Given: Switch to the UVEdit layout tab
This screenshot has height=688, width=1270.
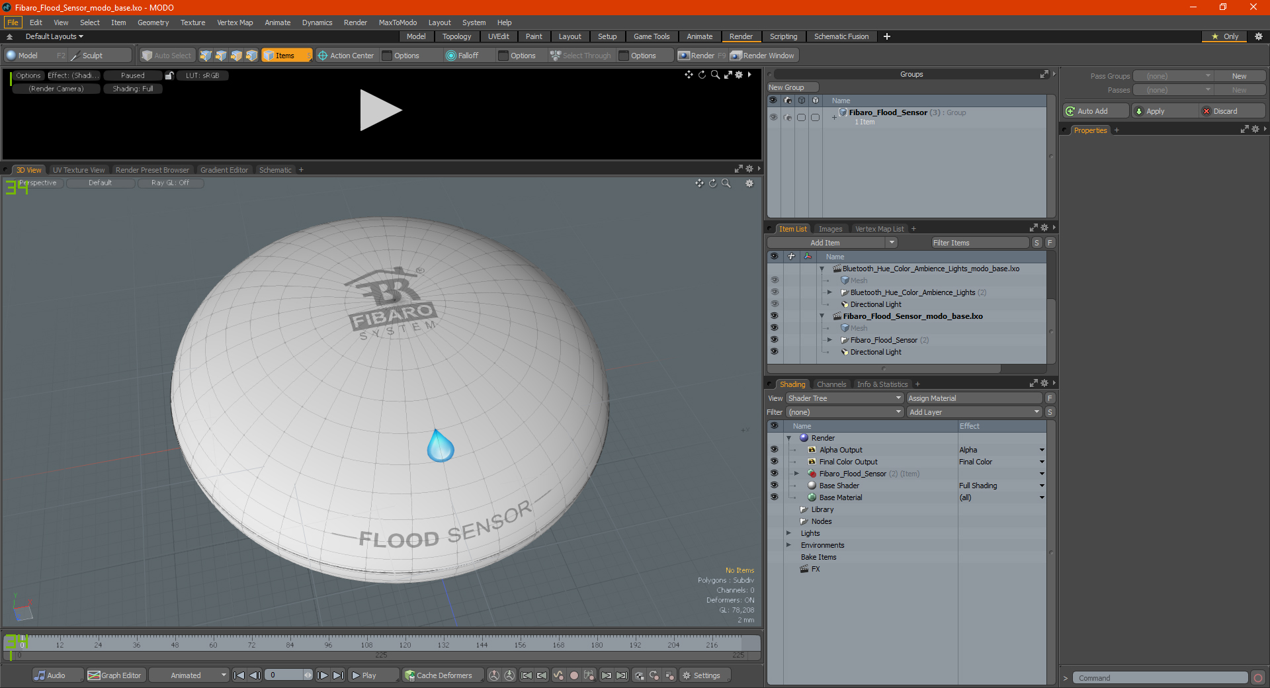Looking at the screenshot, I should coord(498,36).
